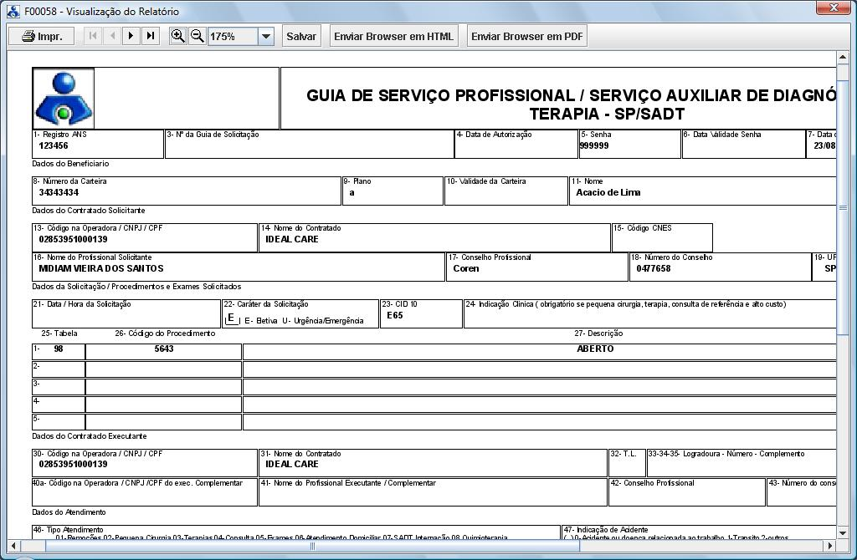Click the report title GUIA DE SERVIÇO PROFISSIONAL
Image resolution: width=857 pixels, height=560 pixels.
tap(571, 104)
